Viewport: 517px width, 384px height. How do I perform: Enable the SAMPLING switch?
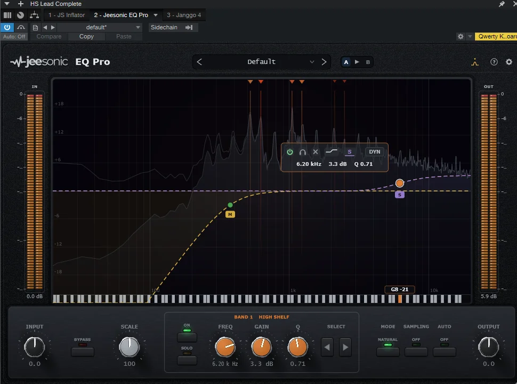(x=416, y=352)
